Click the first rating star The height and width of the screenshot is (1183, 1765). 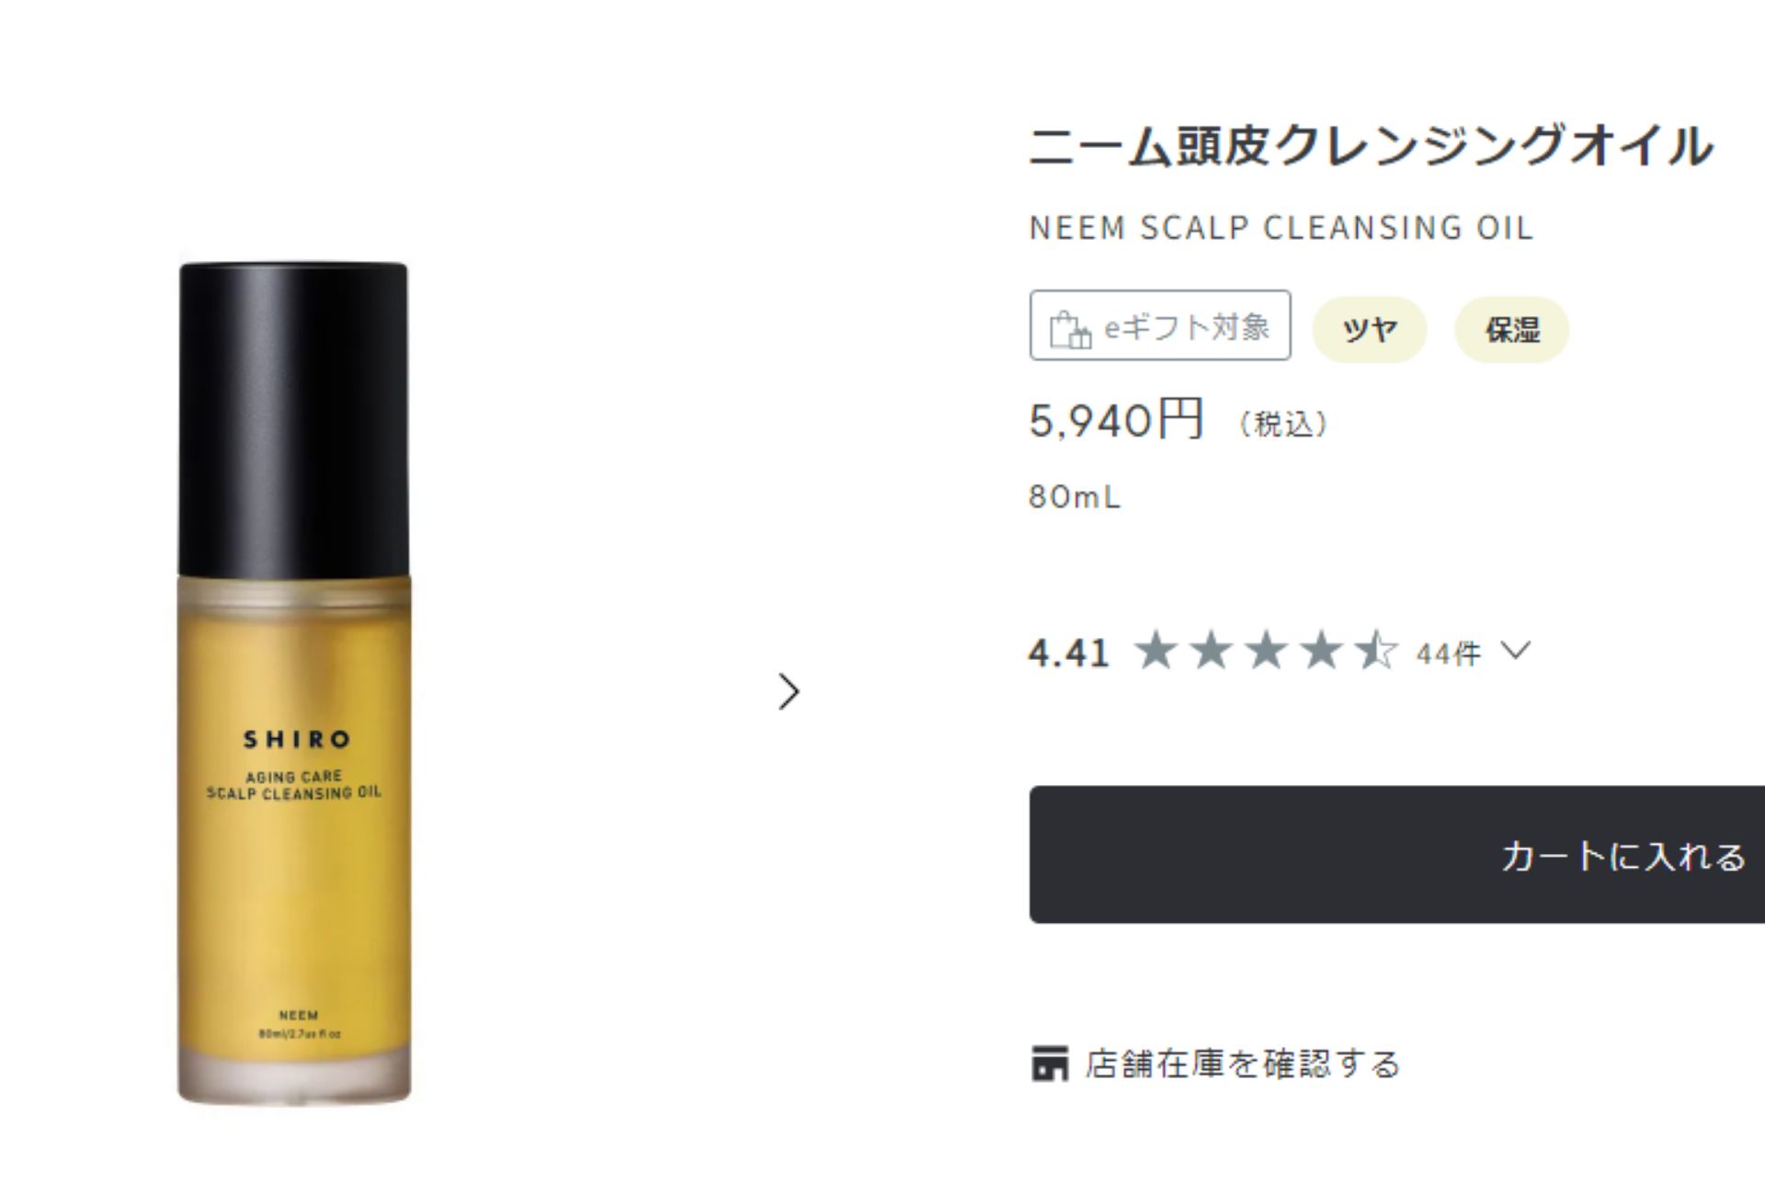point(1156,652)
